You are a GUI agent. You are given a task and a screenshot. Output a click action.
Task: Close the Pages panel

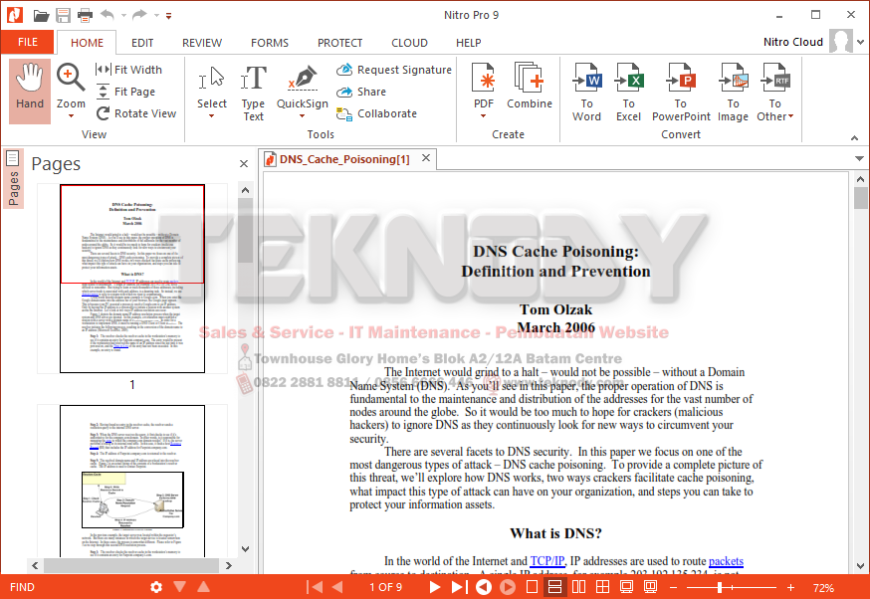244,163
